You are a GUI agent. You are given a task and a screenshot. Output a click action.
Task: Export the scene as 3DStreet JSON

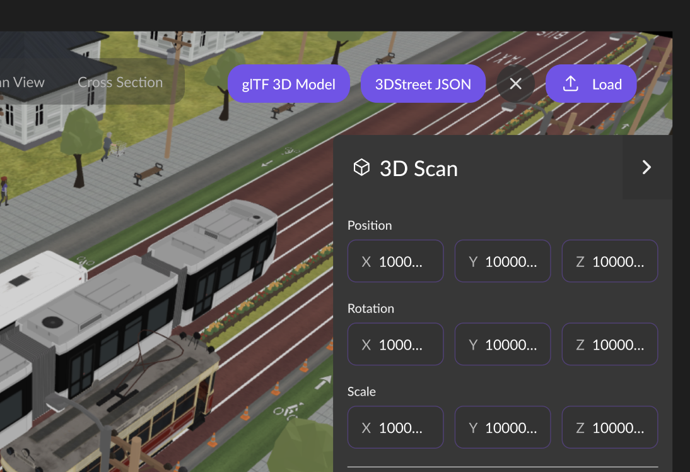point(423,83)
